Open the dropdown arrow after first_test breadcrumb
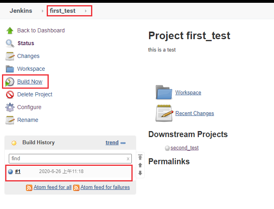 pyautogui.click(x=86, y=11)
